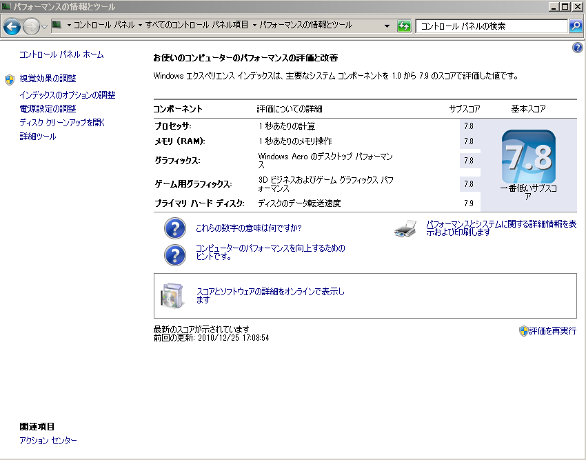The width and height of the screenshot is (586, 460).
Task: Open 電源設定の調整 link
Action: coord(48,109)
